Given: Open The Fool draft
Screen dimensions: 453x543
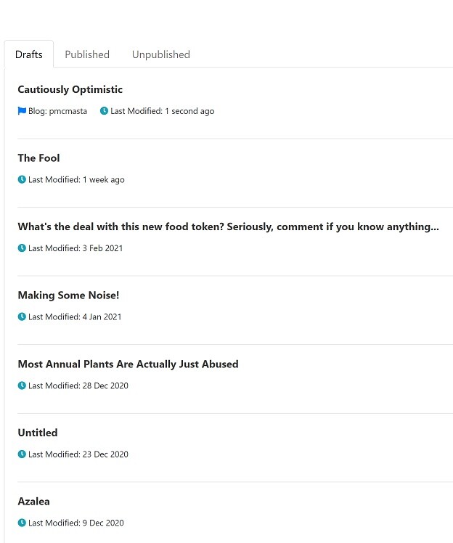Looking at the screenshot, I should coord(38,158).
